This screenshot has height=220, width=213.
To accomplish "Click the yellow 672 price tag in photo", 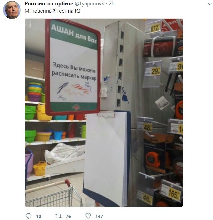I will coord(155,28).
